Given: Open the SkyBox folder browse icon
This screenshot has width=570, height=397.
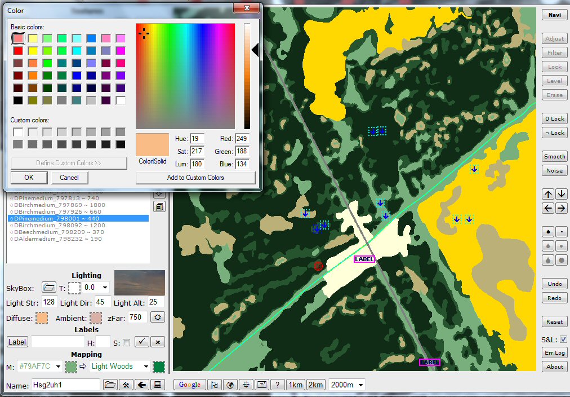Looking at the screenshot, I should coord(49,288).
